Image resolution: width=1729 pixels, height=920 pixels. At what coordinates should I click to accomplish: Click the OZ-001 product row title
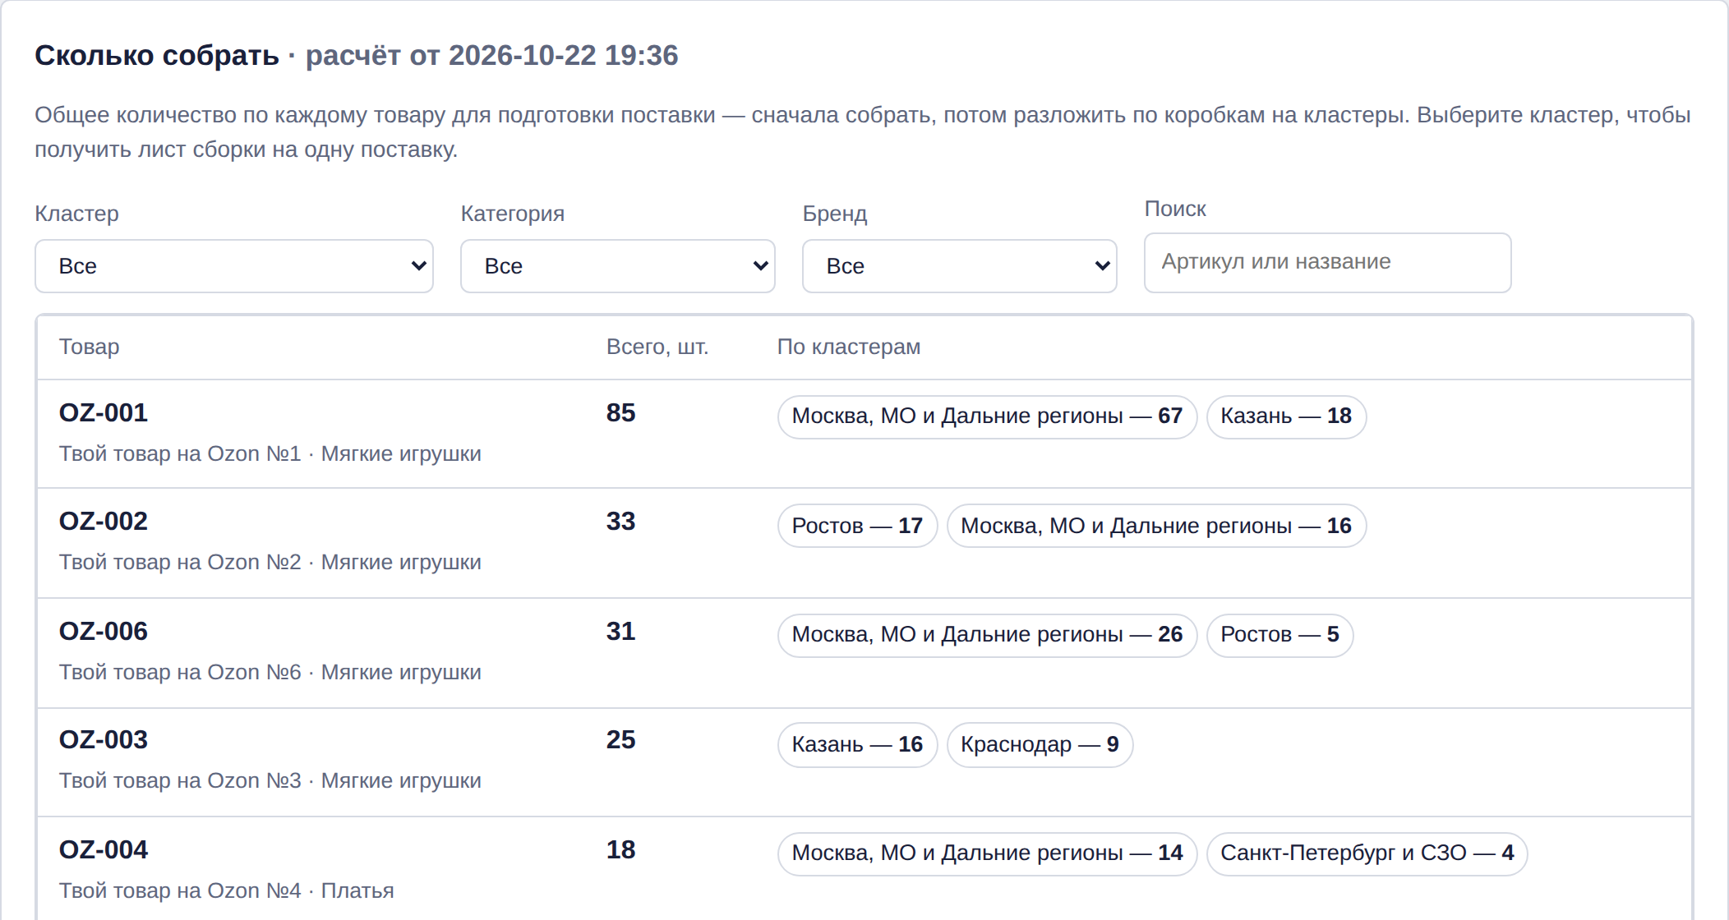tap(104, 413)
